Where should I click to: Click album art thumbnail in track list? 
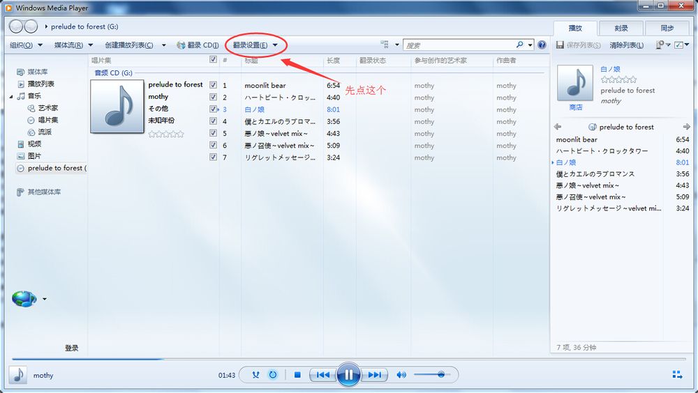point(117,106)
